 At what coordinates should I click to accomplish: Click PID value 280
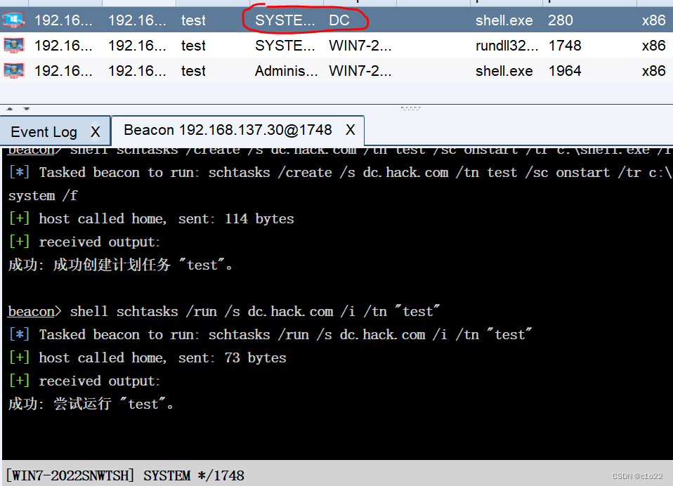[560, 20]
